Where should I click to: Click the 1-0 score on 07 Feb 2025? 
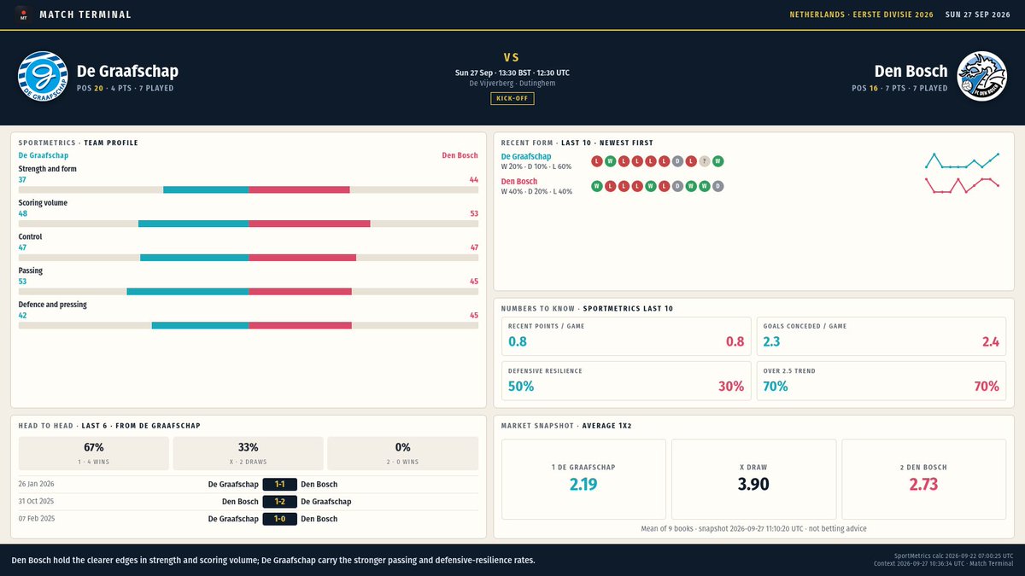click(x=280, y=519)
